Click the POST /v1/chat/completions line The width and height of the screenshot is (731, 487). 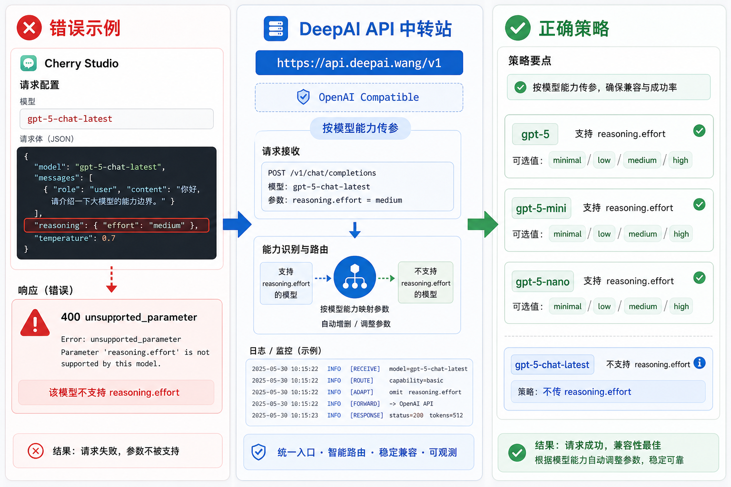[x=322, y=173]
